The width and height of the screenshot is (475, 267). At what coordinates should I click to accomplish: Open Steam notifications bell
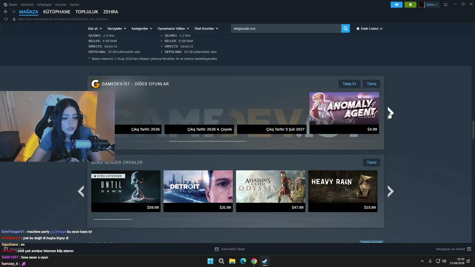pos(410,4)
